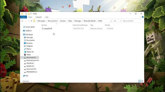Maximize the 64 bit window
The width and height of the screenshot is (165, 92).
pyautogui.click(x=136, y=14)
